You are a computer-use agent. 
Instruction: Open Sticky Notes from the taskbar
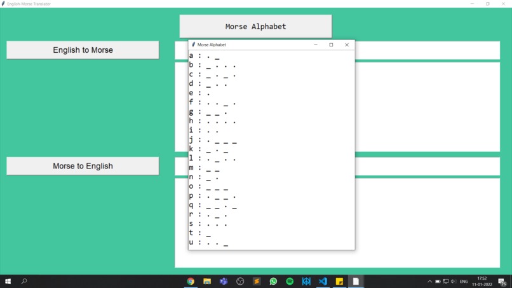coord(339,281)
